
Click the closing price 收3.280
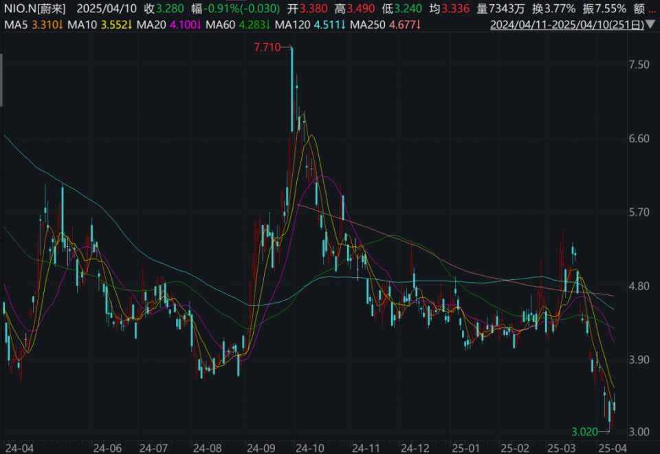(x=164, y=8)
